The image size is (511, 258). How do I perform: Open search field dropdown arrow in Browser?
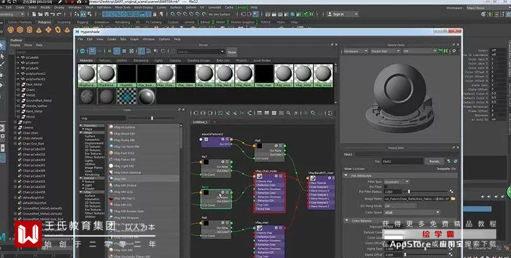coord(223,52)
